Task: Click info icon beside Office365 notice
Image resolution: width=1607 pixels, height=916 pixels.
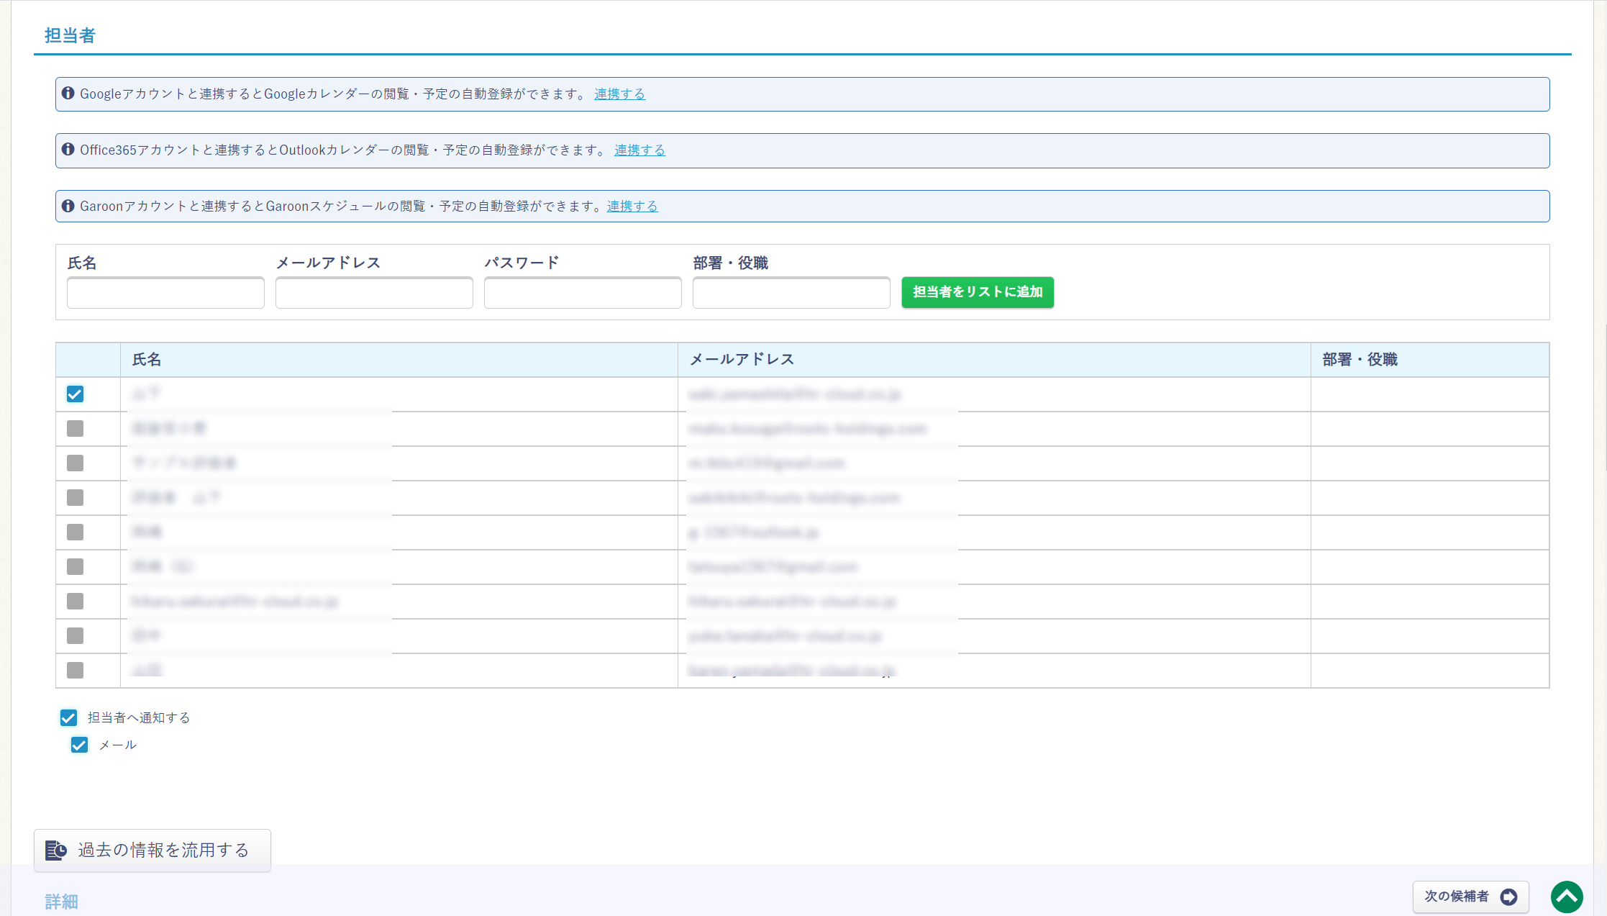Action: pos(68,150)
